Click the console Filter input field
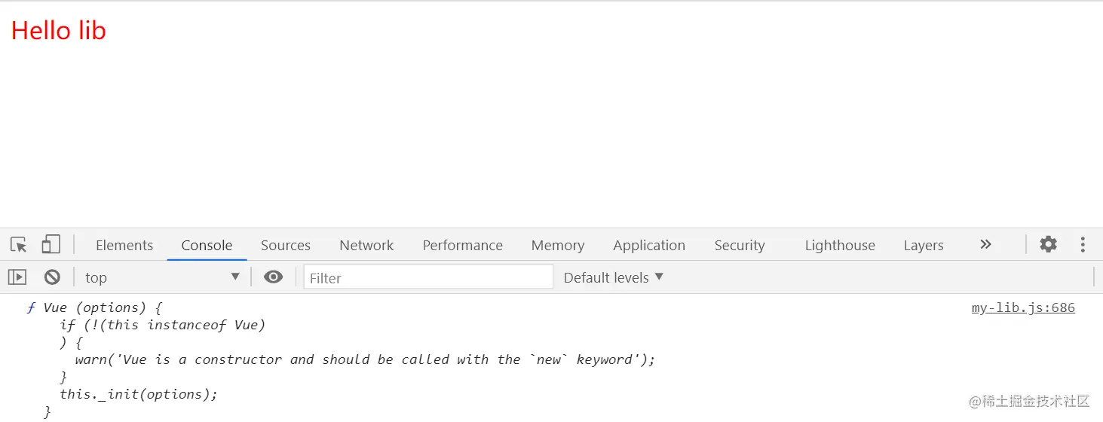Image resolution: width=1103 pixels, height=422 pixels. coord(428,277)
